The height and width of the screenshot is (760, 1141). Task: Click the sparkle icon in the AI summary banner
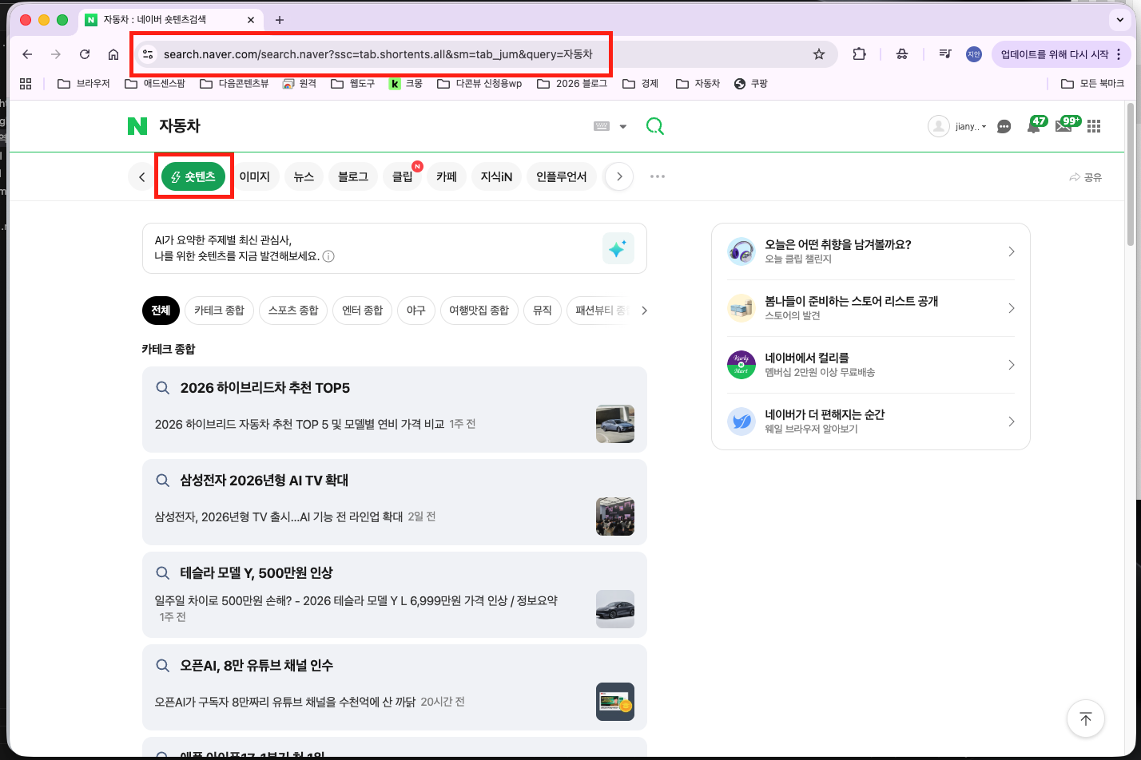pos(618,247)
